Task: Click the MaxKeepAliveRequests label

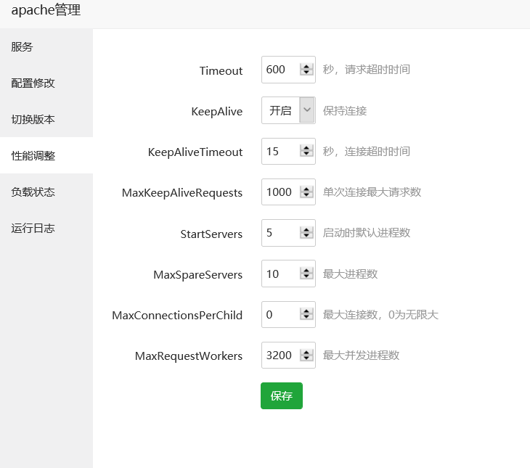Action: click(x=182, y=192)
